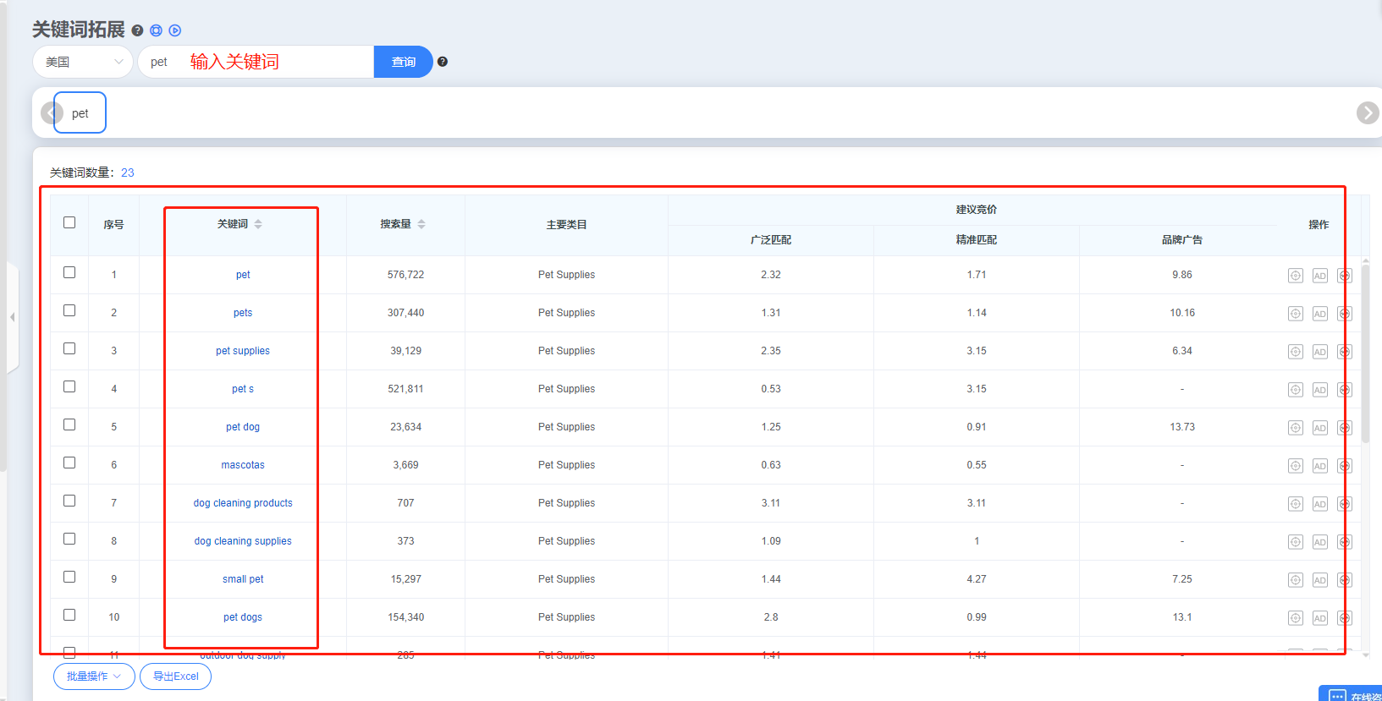Check the checkbox for row 4 pet s
Screen dimensions: 1382x701
[x=69, y=386]
